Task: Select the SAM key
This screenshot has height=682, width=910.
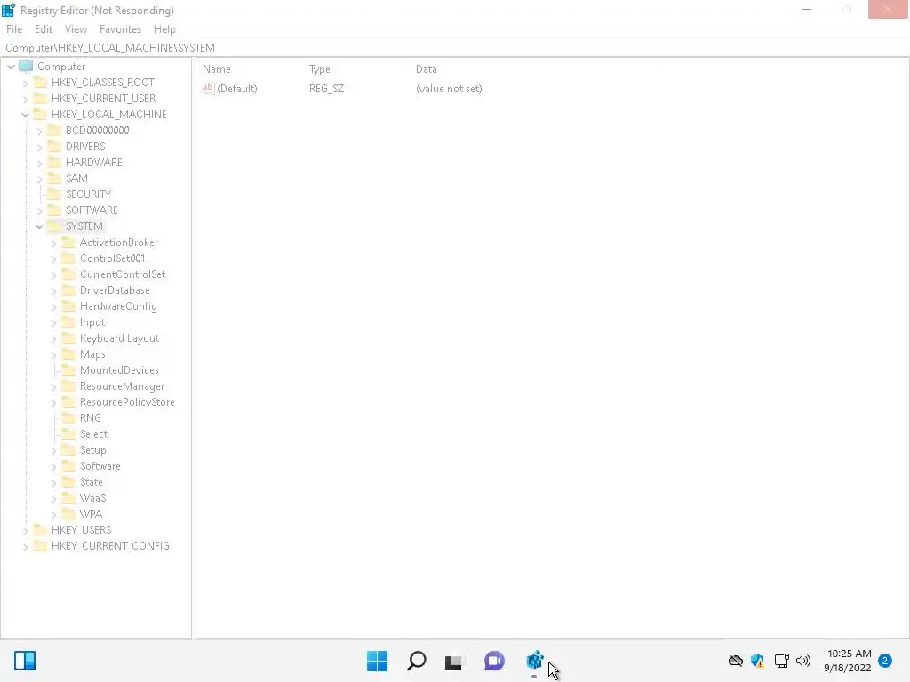Action: 76,178
